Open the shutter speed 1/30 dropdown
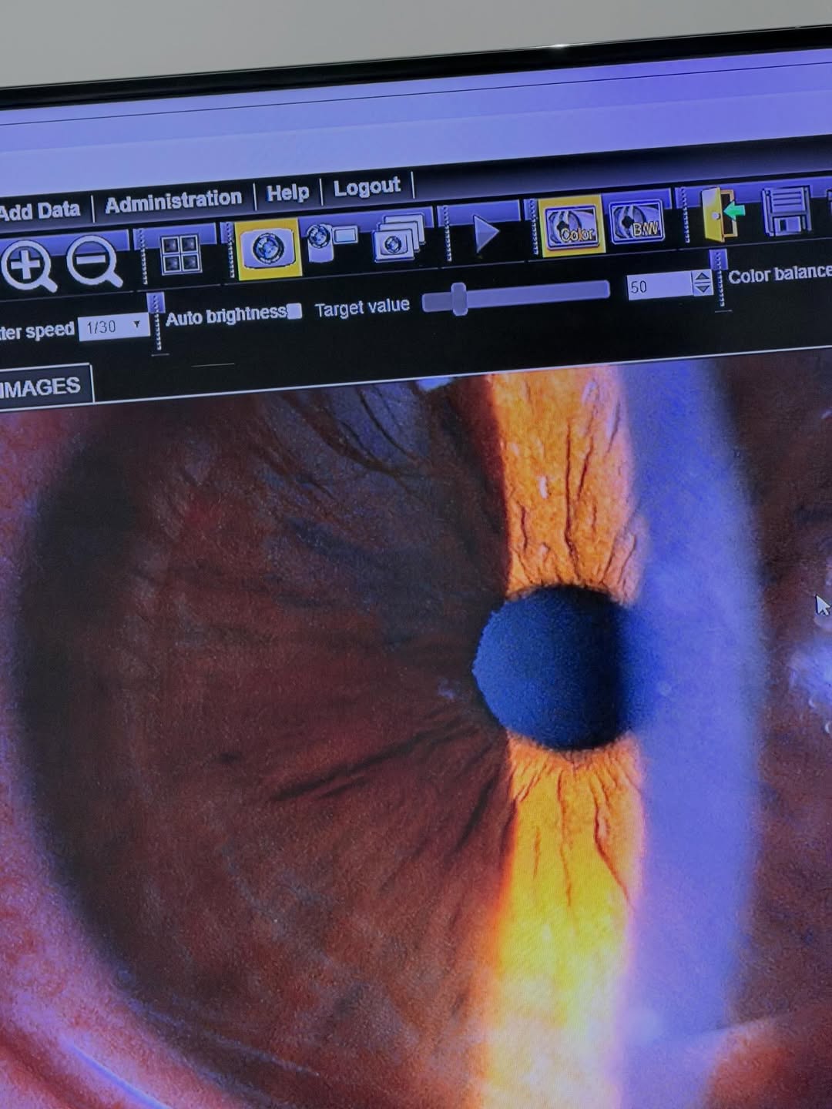 coord(113,327)
